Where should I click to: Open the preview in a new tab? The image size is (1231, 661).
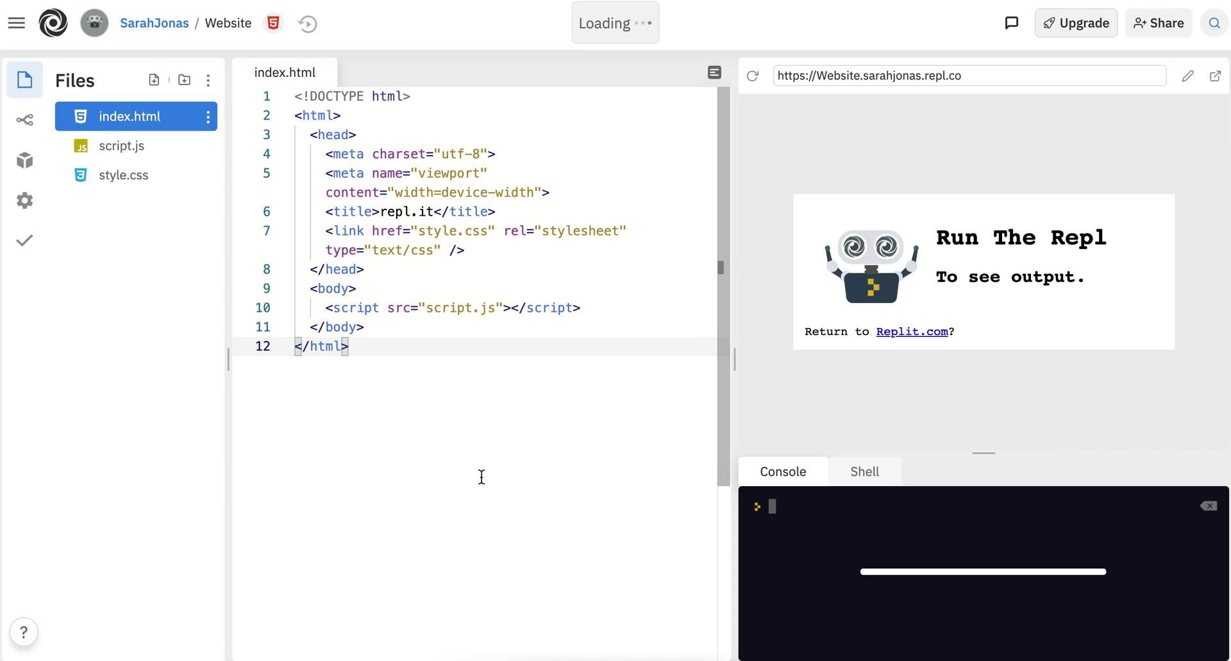pyautogui.click(x=1216, y=76)
